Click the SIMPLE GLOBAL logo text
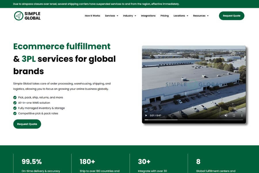The width and height of the screenshot is (259, 173). tap(33, 16)
